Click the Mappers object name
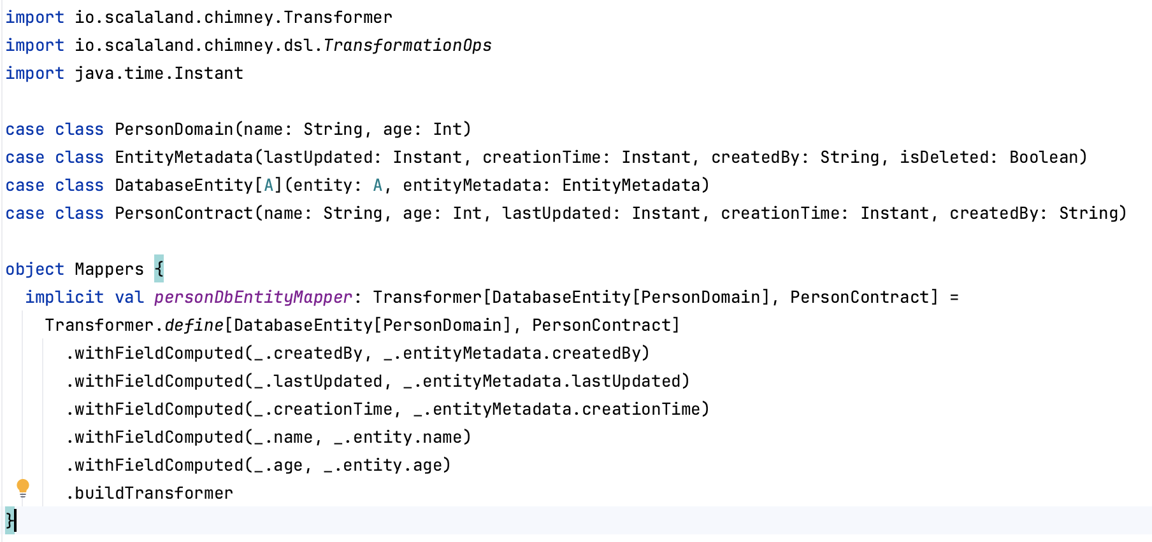 point(109,269)
